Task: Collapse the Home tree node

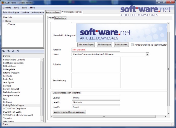Action: (x=4, y=21)
